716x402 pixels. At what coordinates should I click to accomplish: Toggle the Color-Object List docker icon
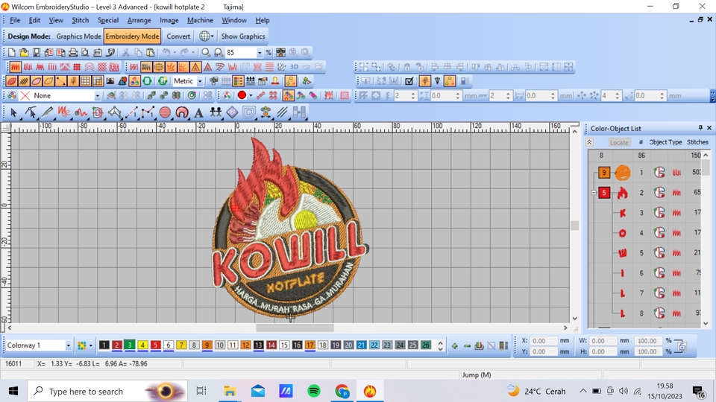[x=238, y=81]
